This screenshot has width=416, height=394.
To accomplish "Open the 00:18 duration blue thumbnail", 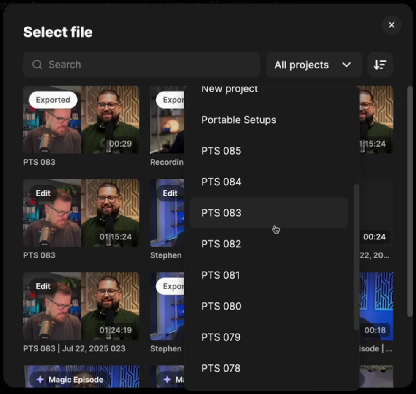I will (x=376, y=306).
